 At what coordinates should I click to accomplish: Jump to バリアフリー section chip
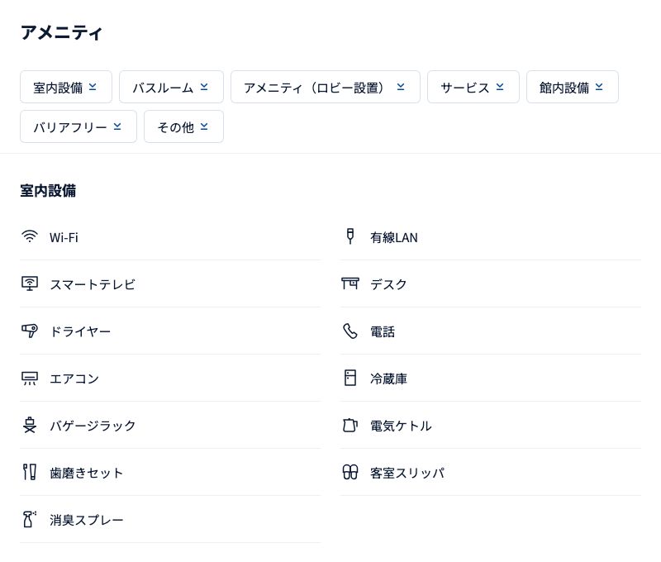[x=78, y=126]
